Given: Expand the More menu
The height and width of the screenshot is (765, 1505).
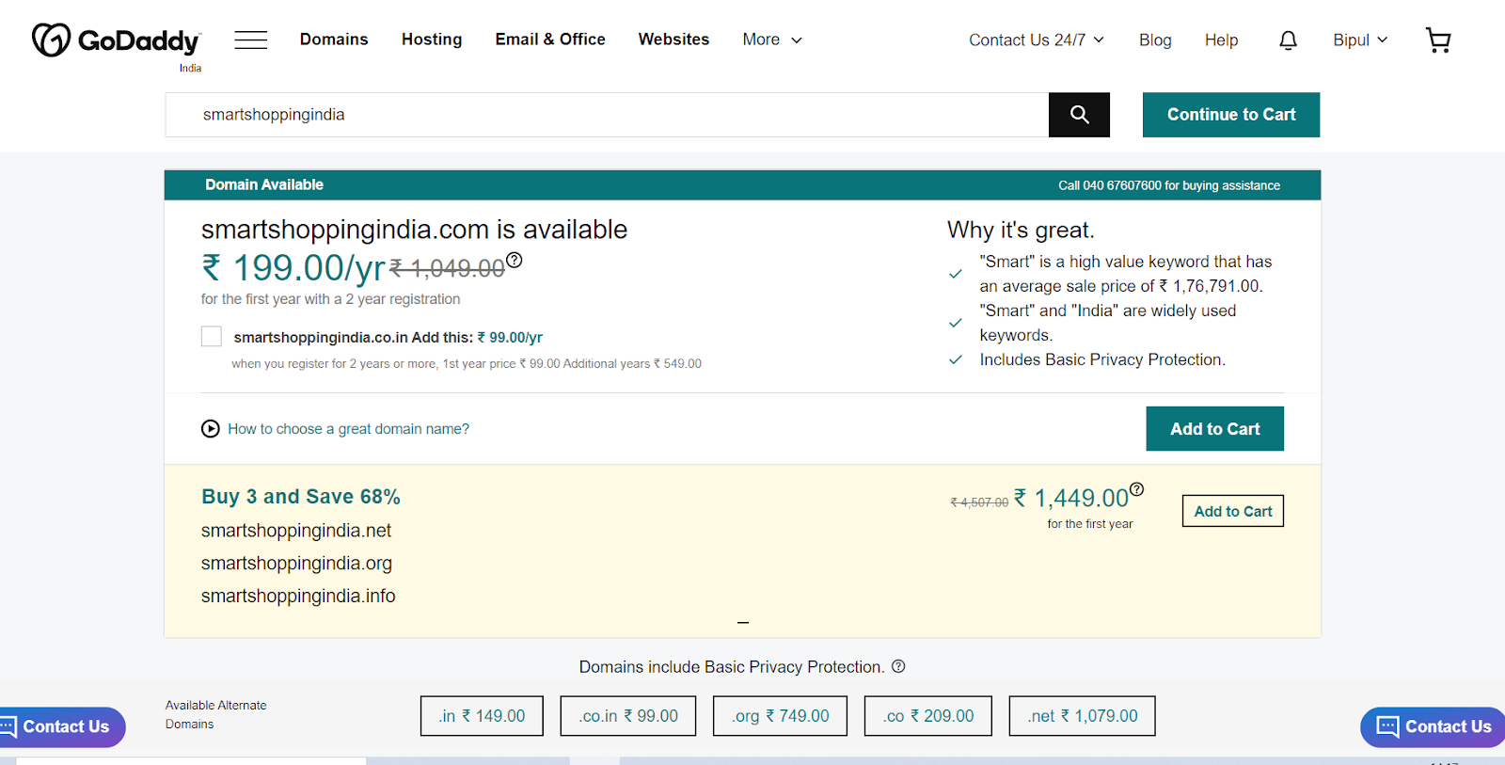Looking at the screenshot, I should (772, 40).
